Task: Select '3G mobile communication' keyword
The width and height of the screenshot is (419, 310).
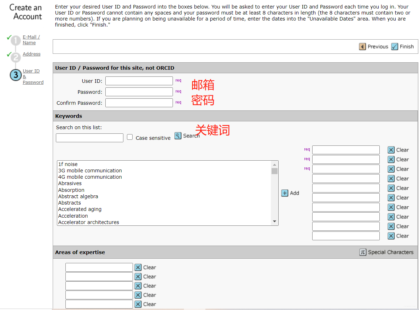Action: 90,171
